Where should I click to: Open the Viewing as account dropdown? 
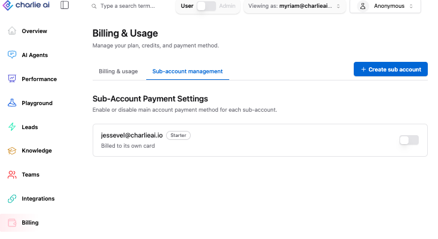pyautogui.click(x=294, y=6)
